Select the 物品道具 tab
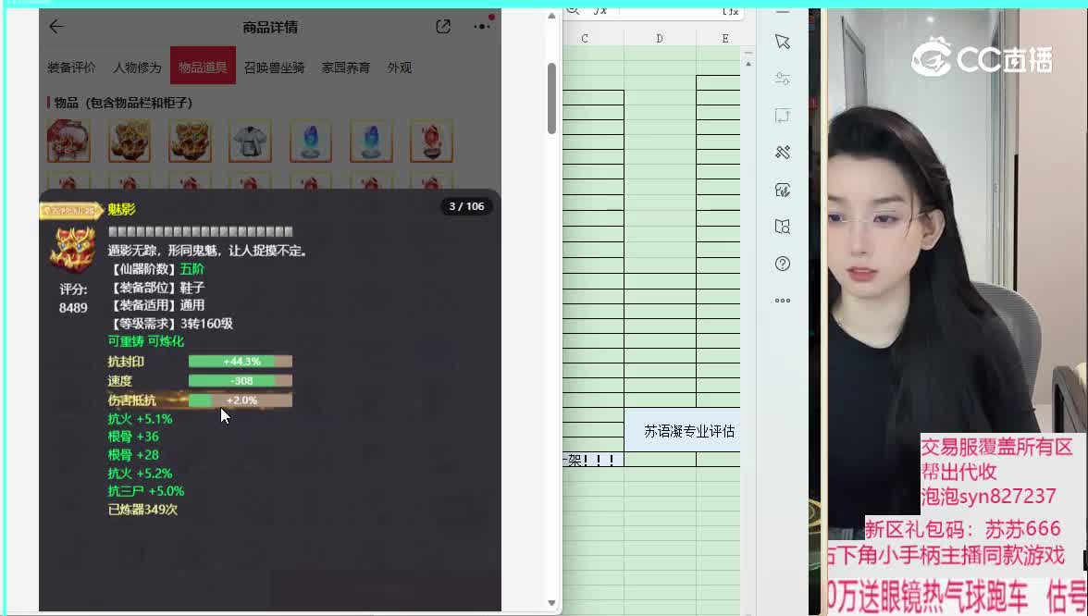 [203, 65]
